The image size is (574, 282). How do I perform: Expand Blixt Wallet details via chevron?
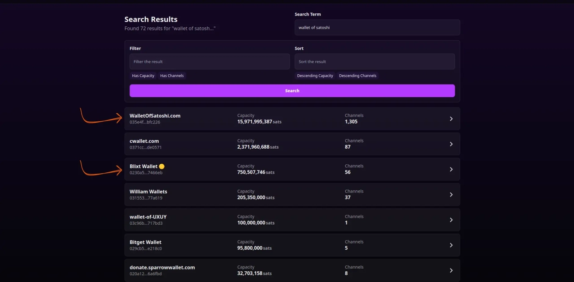[x=451, y=169]
